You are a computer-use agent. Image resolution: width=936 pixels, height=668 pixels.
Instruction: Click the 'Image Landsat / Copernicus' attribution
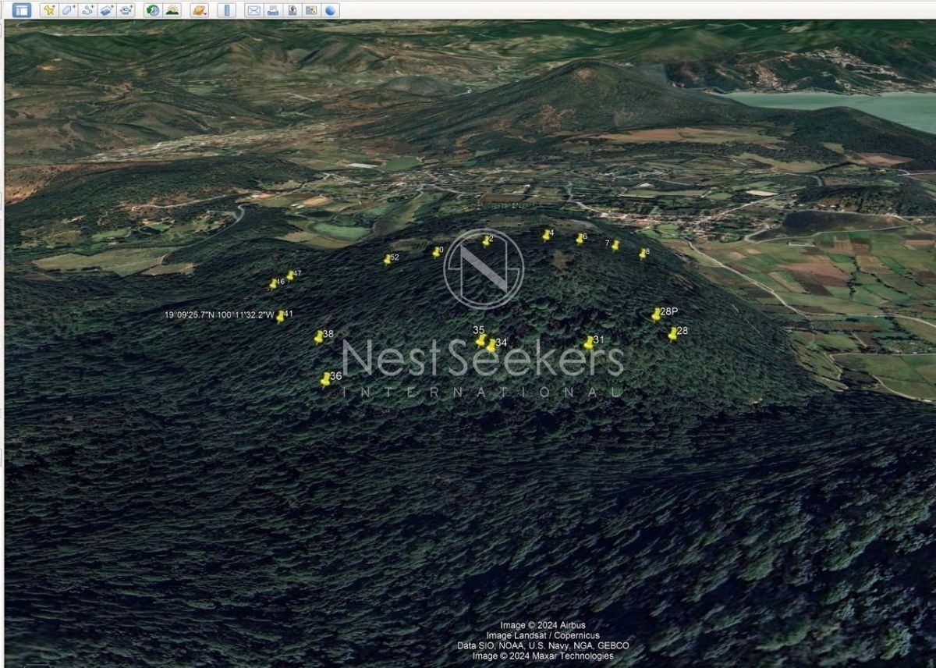[543, 636]
